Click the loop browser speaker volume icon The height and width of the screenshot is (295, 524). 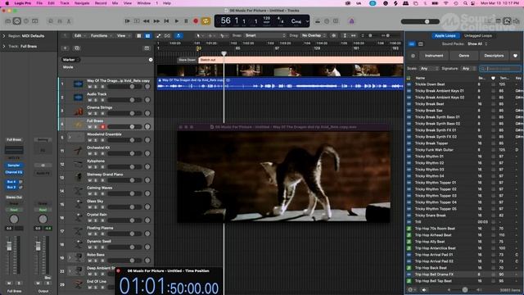424,289
